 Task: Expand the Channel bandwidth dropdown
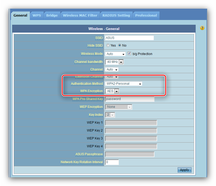[x=114, y=62]
